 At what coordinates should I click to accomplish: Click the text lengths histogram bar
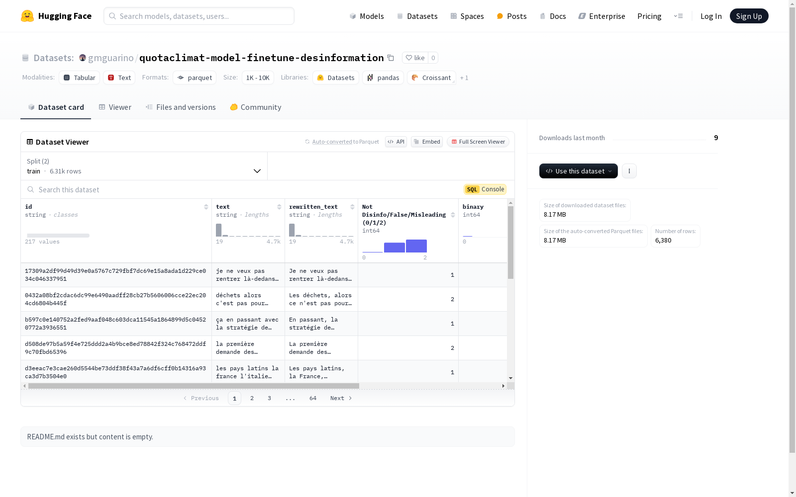click(x=219, y=230)
